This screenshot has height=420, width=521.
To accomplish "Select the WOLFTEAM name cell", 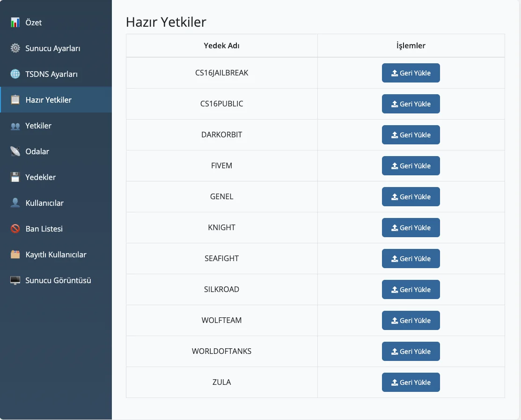I will point(221,321).
